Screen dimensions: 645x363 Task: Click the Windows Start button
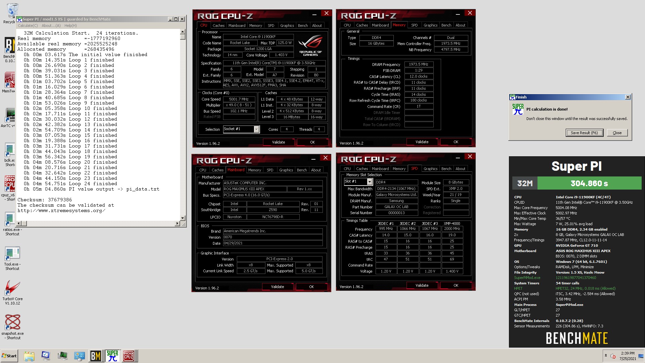click(9, 356)
